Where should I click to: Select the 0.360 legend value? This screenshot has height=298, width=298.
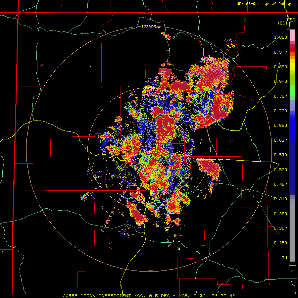point(280,214)
